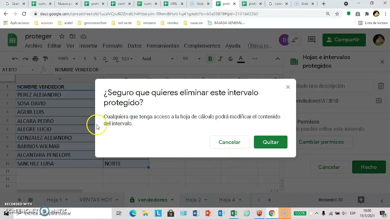Open the 123 number format dropdown
This screenshot has width=390, height=219.
127,59
